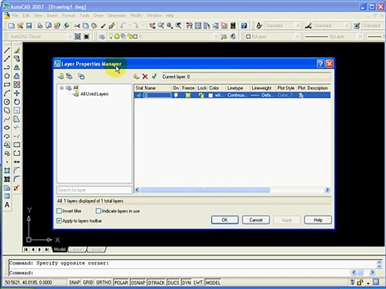
Task: Select the Rotate tool in Modify toolbar
Action: click(17, 102)
